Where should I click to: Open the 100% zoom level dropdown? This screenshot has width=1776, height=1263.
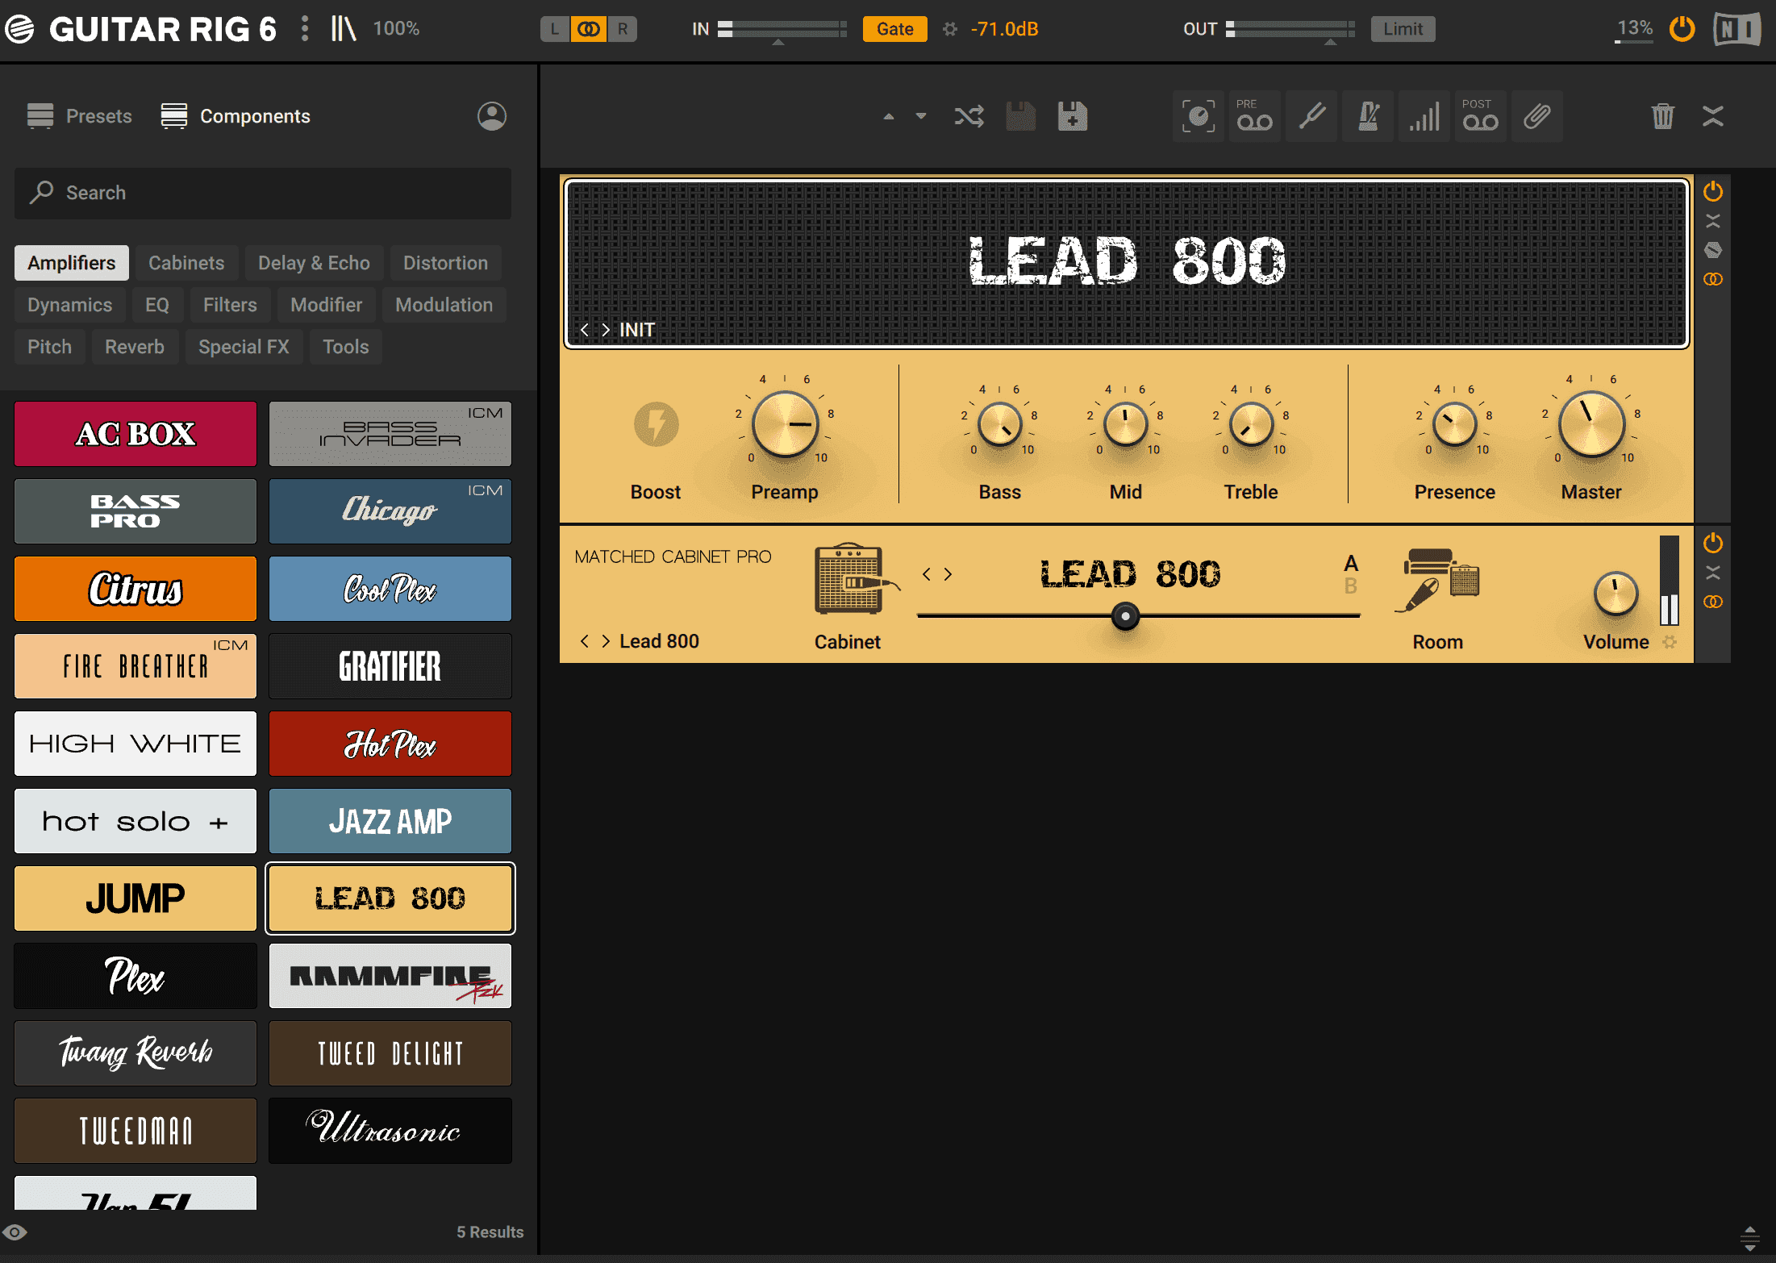coord(396,29)
